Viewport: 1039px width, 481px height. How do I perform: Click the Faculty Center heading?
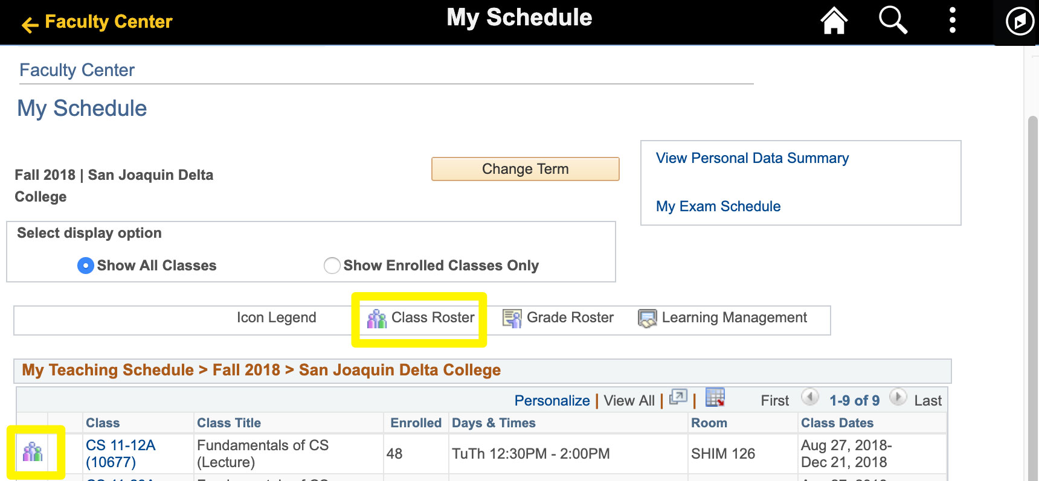tap(76, 70)
